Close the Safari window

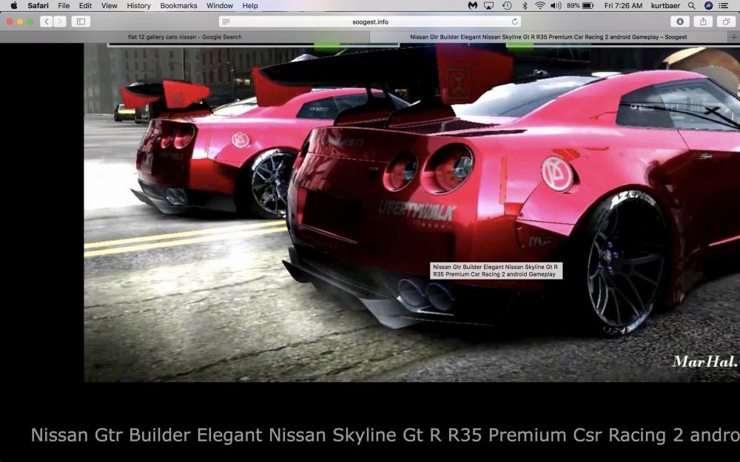point(10,21)
